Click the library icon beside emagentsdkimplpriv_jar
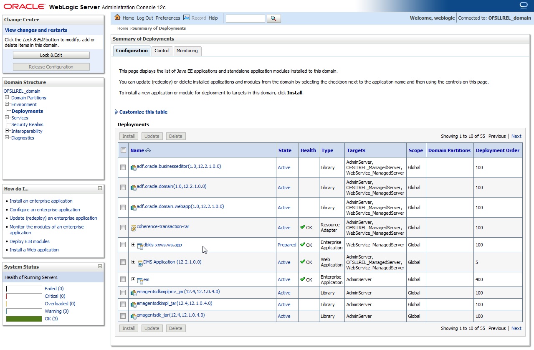 pyautogui.click(x=134, y=293)
